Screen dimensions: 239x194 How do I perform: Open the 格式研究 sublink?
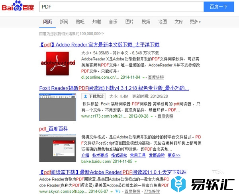(119, 155)
